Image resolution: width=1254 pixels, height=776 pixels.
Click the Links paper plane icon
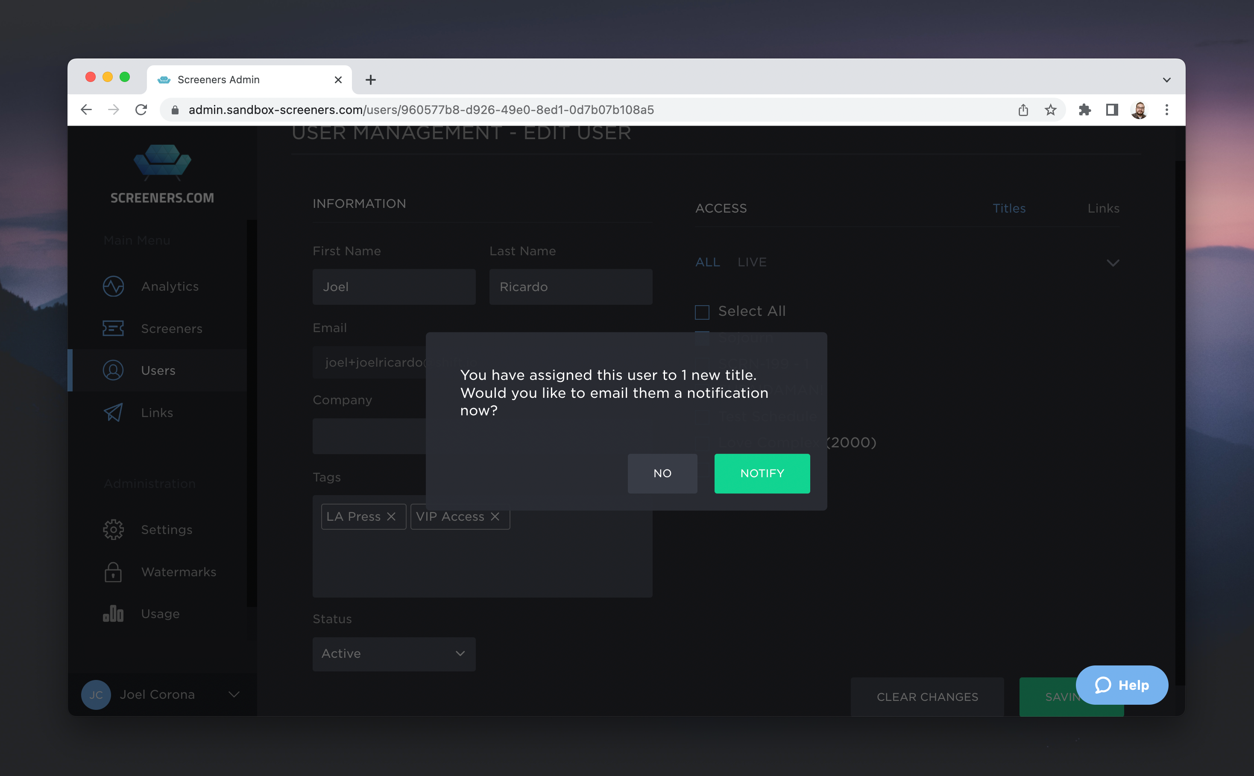(x=113, y=413)
